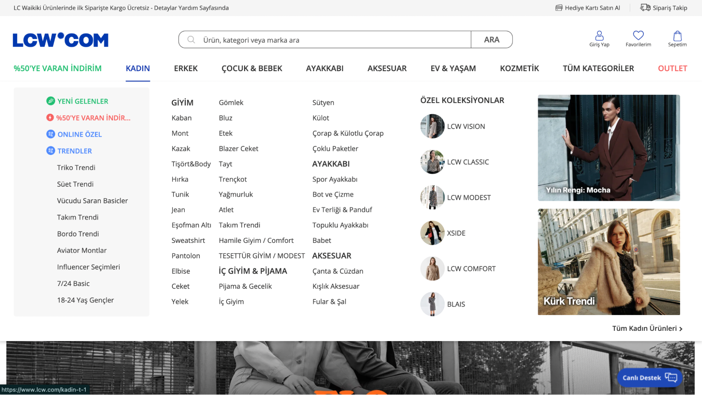The image size is (702, 395).
Task: Open the İÇ GİYİM & PİJAMA heading
Action: pyautogui.click(x=253, y=271)
